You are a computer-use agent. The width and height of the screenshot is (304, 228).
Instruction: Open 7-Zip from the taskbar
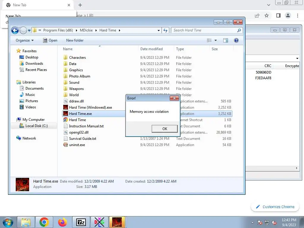(81, 222)
